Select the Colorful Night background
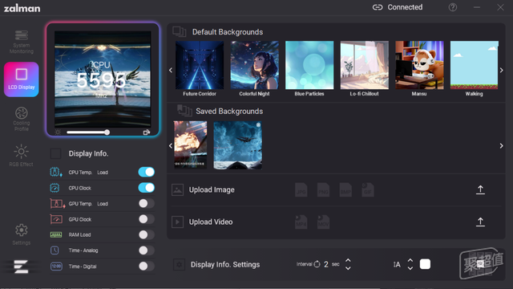 point(255,65)
